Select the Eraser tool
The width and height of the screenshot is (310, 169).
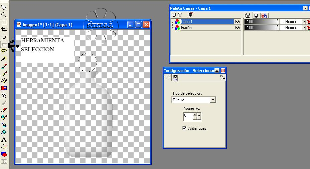[4, 110]
